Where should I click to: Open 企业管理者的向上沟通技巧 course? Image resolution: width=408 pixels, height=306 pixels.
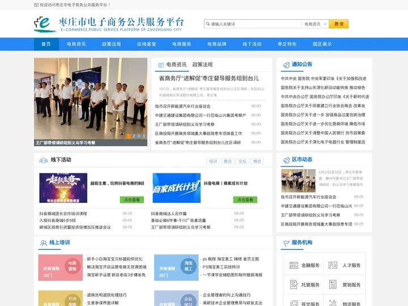point(227,295)
